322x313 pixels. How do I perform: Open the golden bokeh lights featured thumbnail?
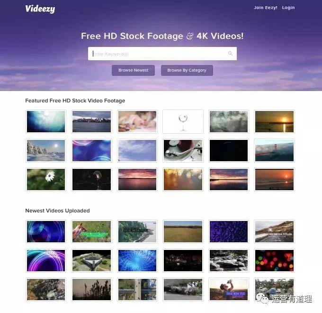(183, 180)
